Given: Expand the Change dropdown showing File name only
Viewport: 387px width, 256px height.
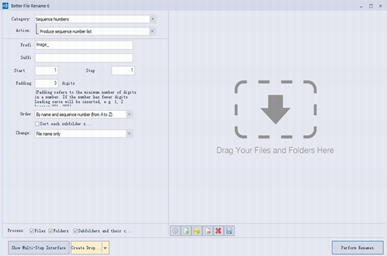Looking at the screenshot, I should (x=129, y=133).
